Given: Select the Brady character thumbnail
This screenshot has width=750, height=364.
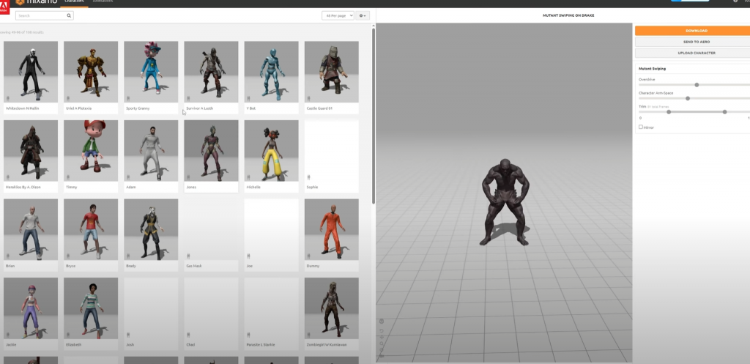Looking at the screenshot, I should 151,229.
